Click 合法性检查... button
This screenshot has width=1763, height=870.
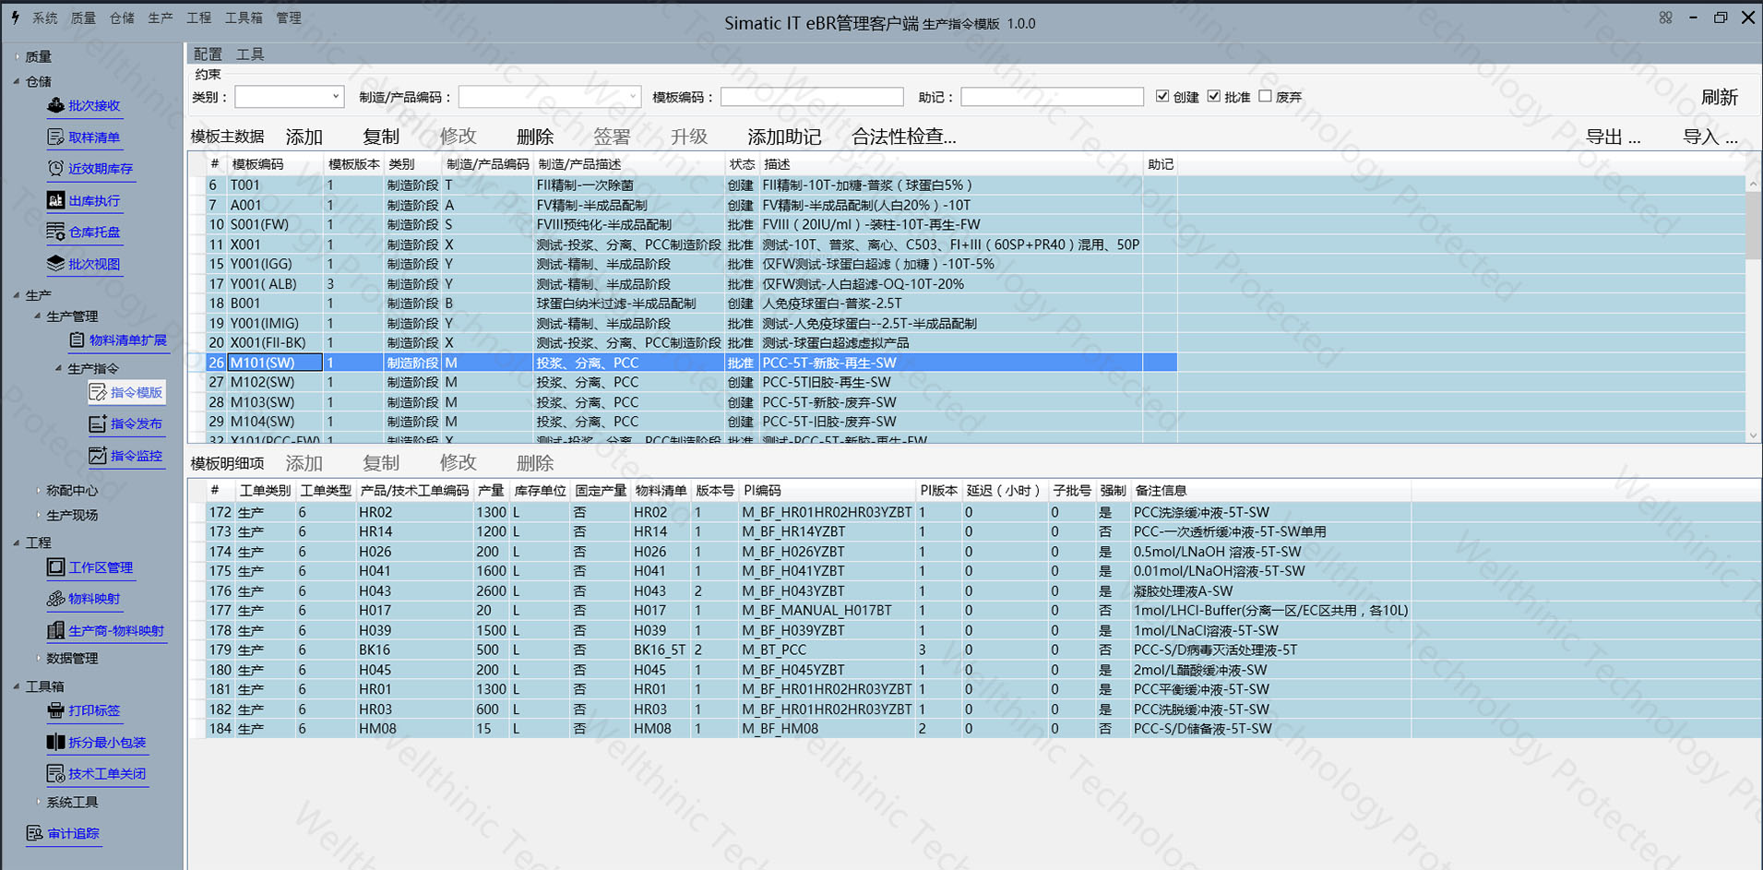pos(903,137)
